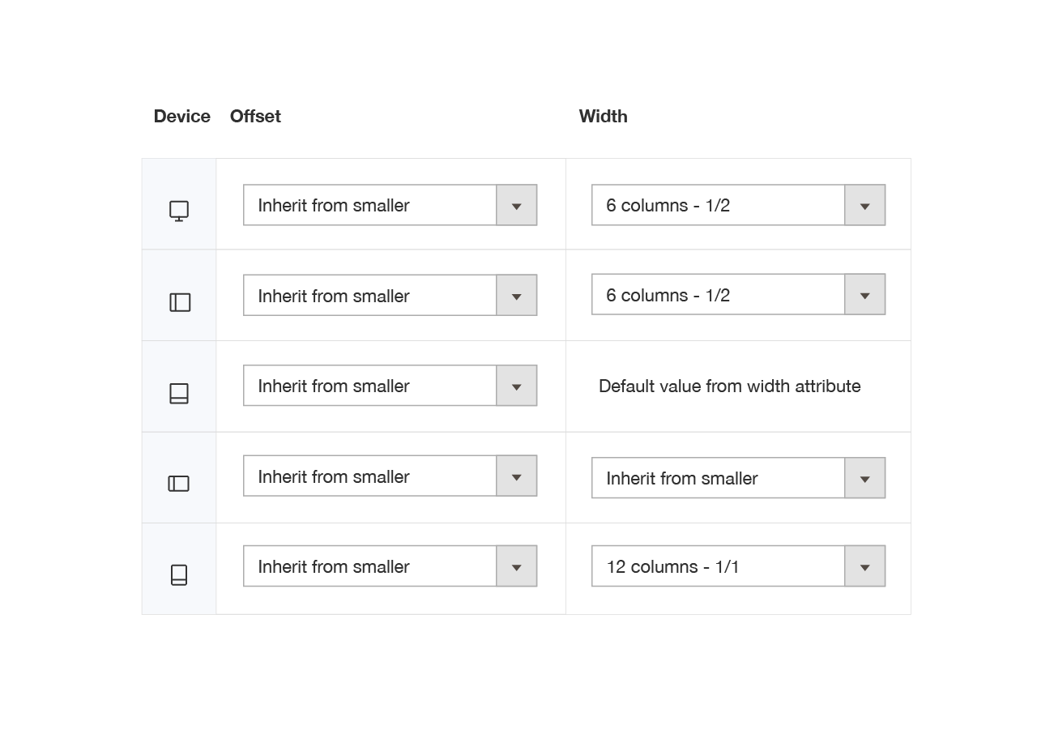Open the Offset dropdown for the desktop row
The image size is (1054, 730).
370,205
